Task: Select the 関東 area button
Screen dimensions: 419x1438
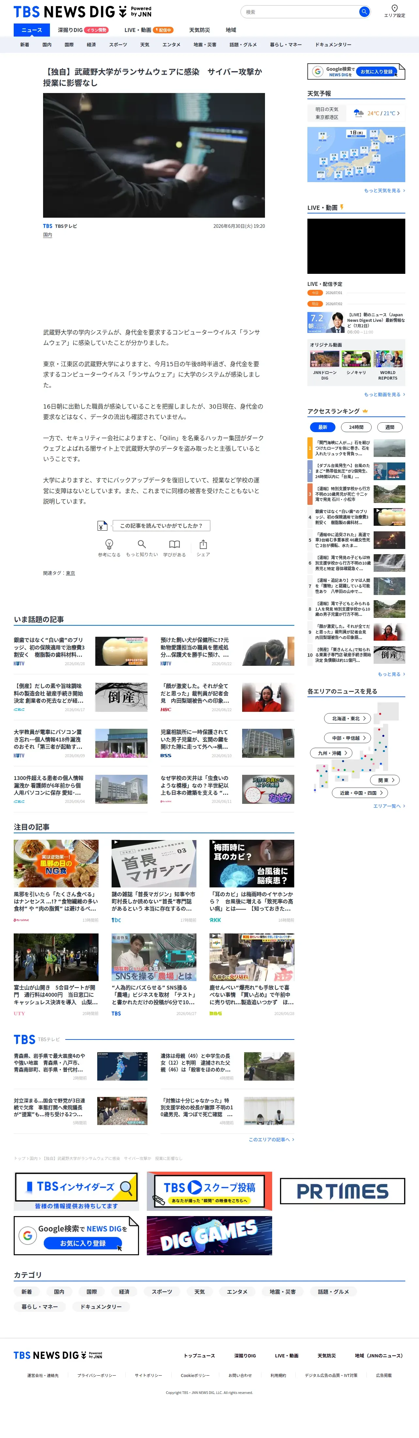Action: 385,780
